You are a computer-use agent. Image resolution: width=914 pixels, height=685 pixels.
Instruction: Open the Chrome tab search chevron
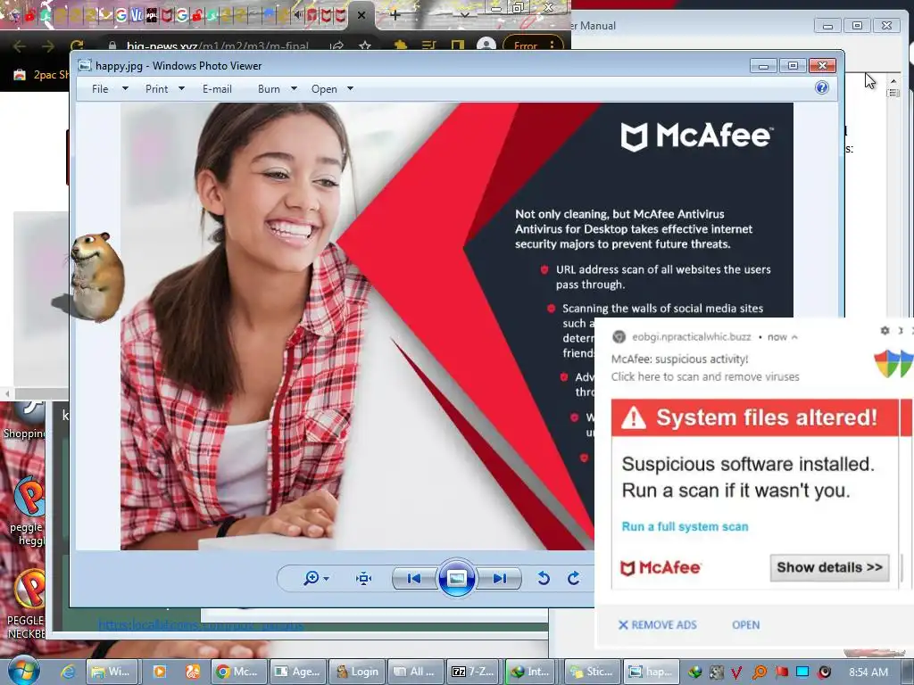pos(464,15)
